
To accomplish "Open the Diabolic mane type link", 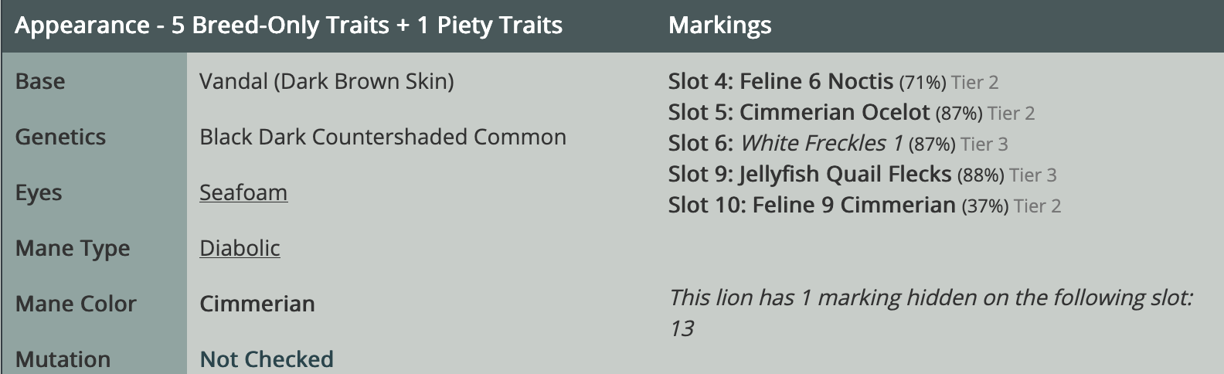I will 240,248.
